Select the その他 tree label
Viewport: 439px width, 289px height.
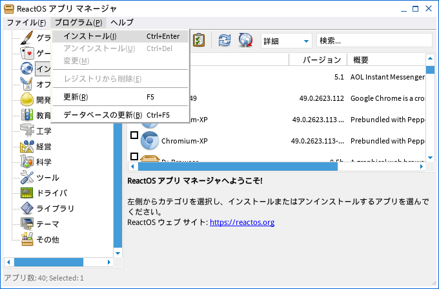[x=48, y=239]
